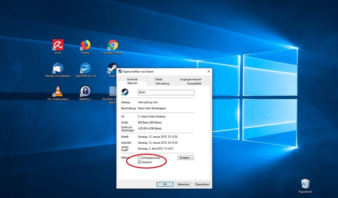The image size is (338, 198).
Task: Enable the Schreibgeschützt checkbox
Action: 139,158
